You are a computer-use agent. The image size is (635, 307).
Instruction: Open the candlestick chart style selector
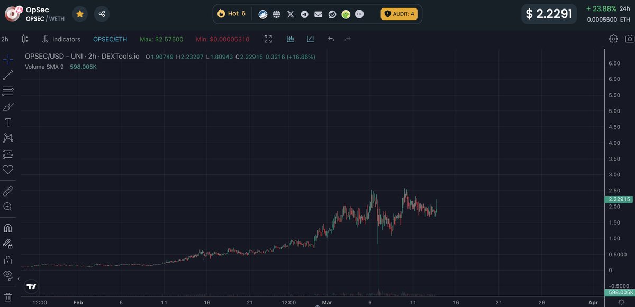(25, 39)
